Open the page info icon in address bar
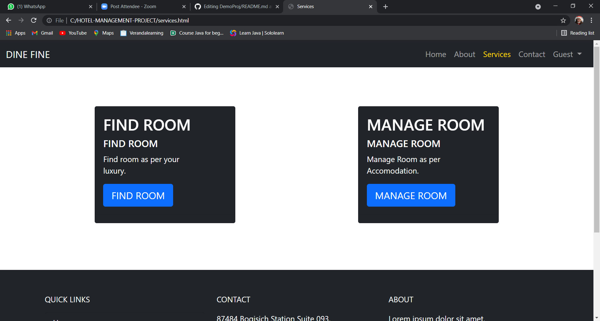This screenshot has height=321, width=600. (x=49, y=20)
